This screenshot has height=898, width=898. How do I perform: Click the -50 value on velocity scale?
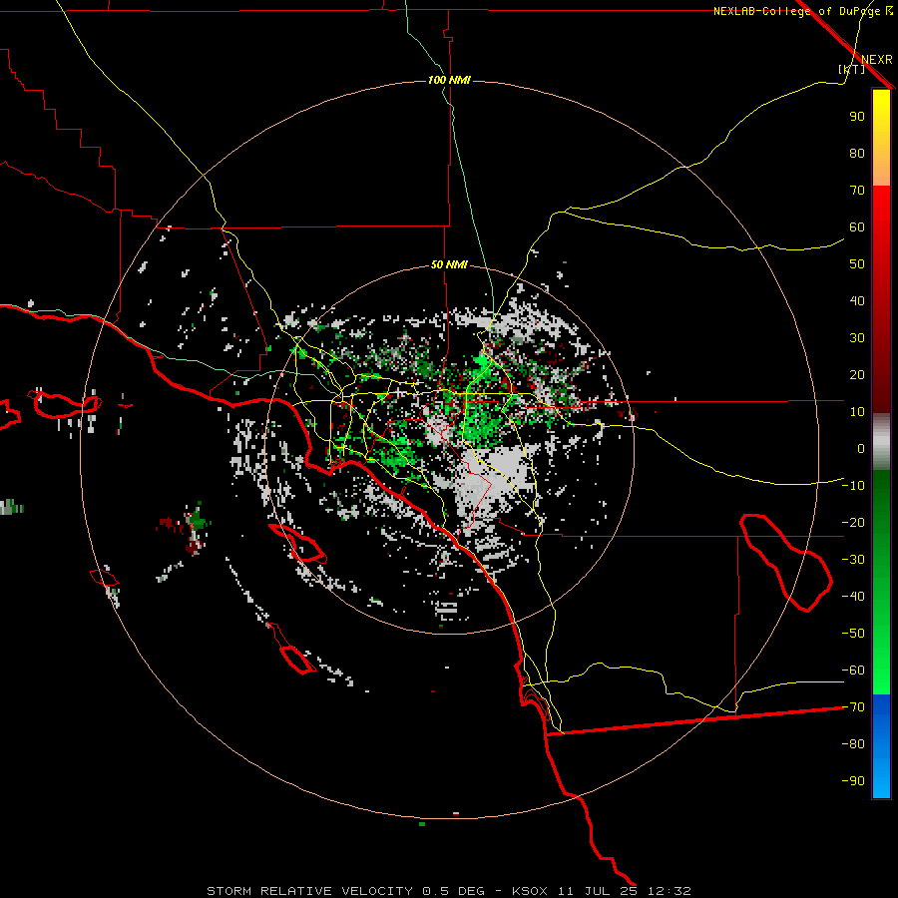(853, 634)
